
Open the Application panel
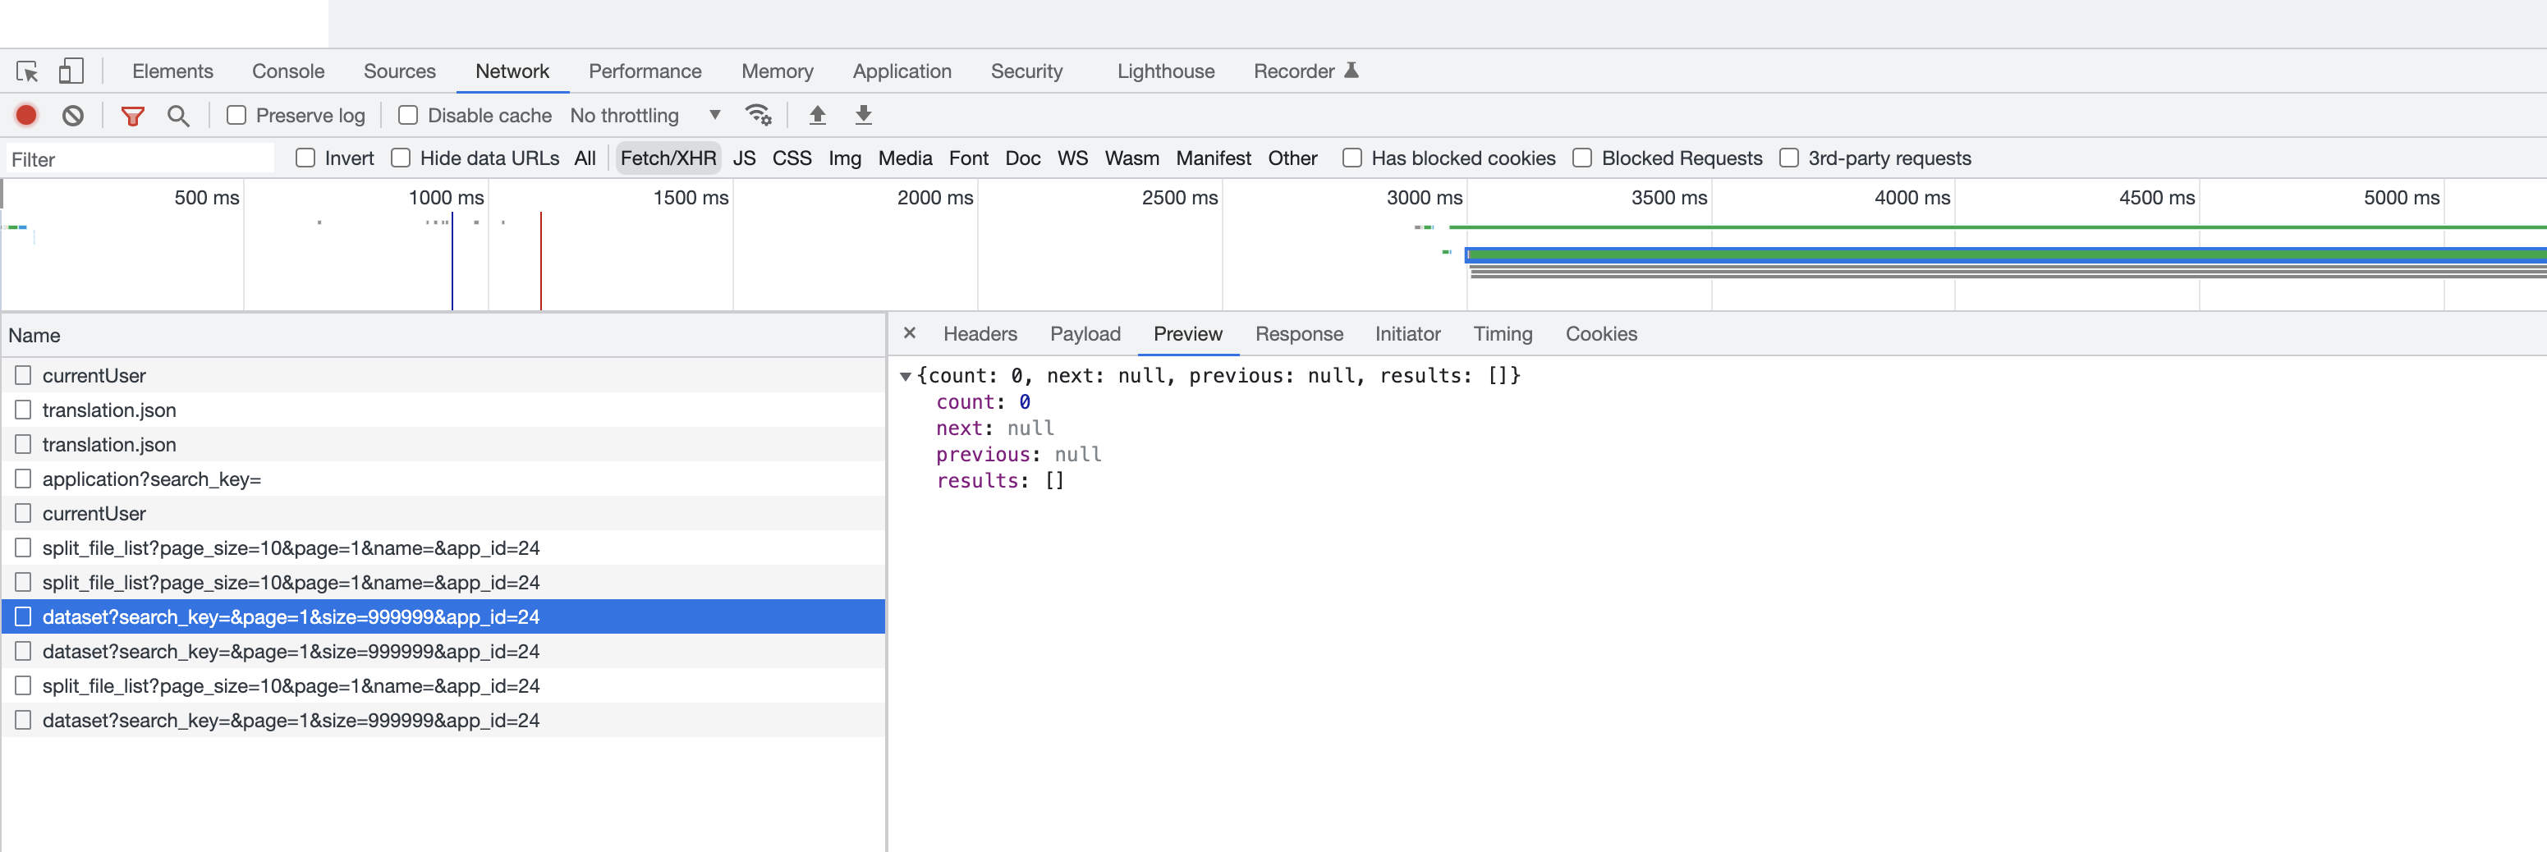click(902, 71)
